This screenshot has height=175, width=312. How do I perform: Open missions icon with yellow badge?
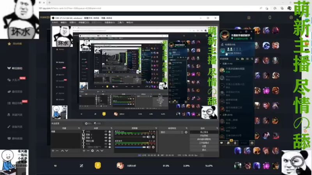click(x=228, y=143)
